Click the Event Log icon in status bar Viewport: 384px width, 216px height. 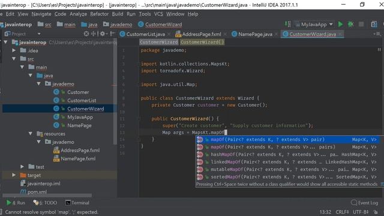(354, 203)
